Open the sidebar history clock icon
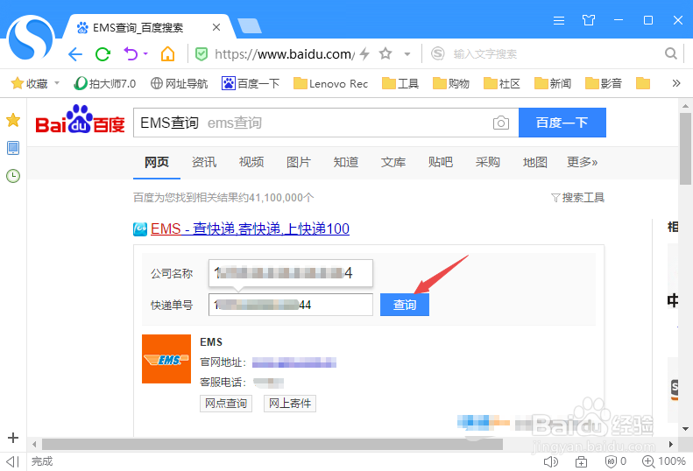 13,176
